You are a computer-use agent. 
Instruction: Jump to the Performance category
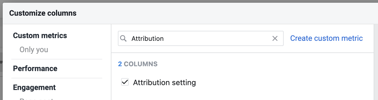35,68
